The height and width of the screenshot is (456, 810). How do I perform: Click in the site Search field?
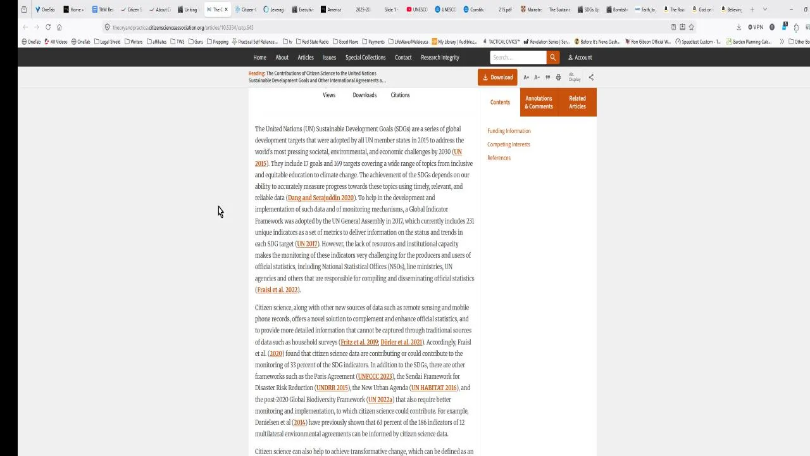pos(518,58)
